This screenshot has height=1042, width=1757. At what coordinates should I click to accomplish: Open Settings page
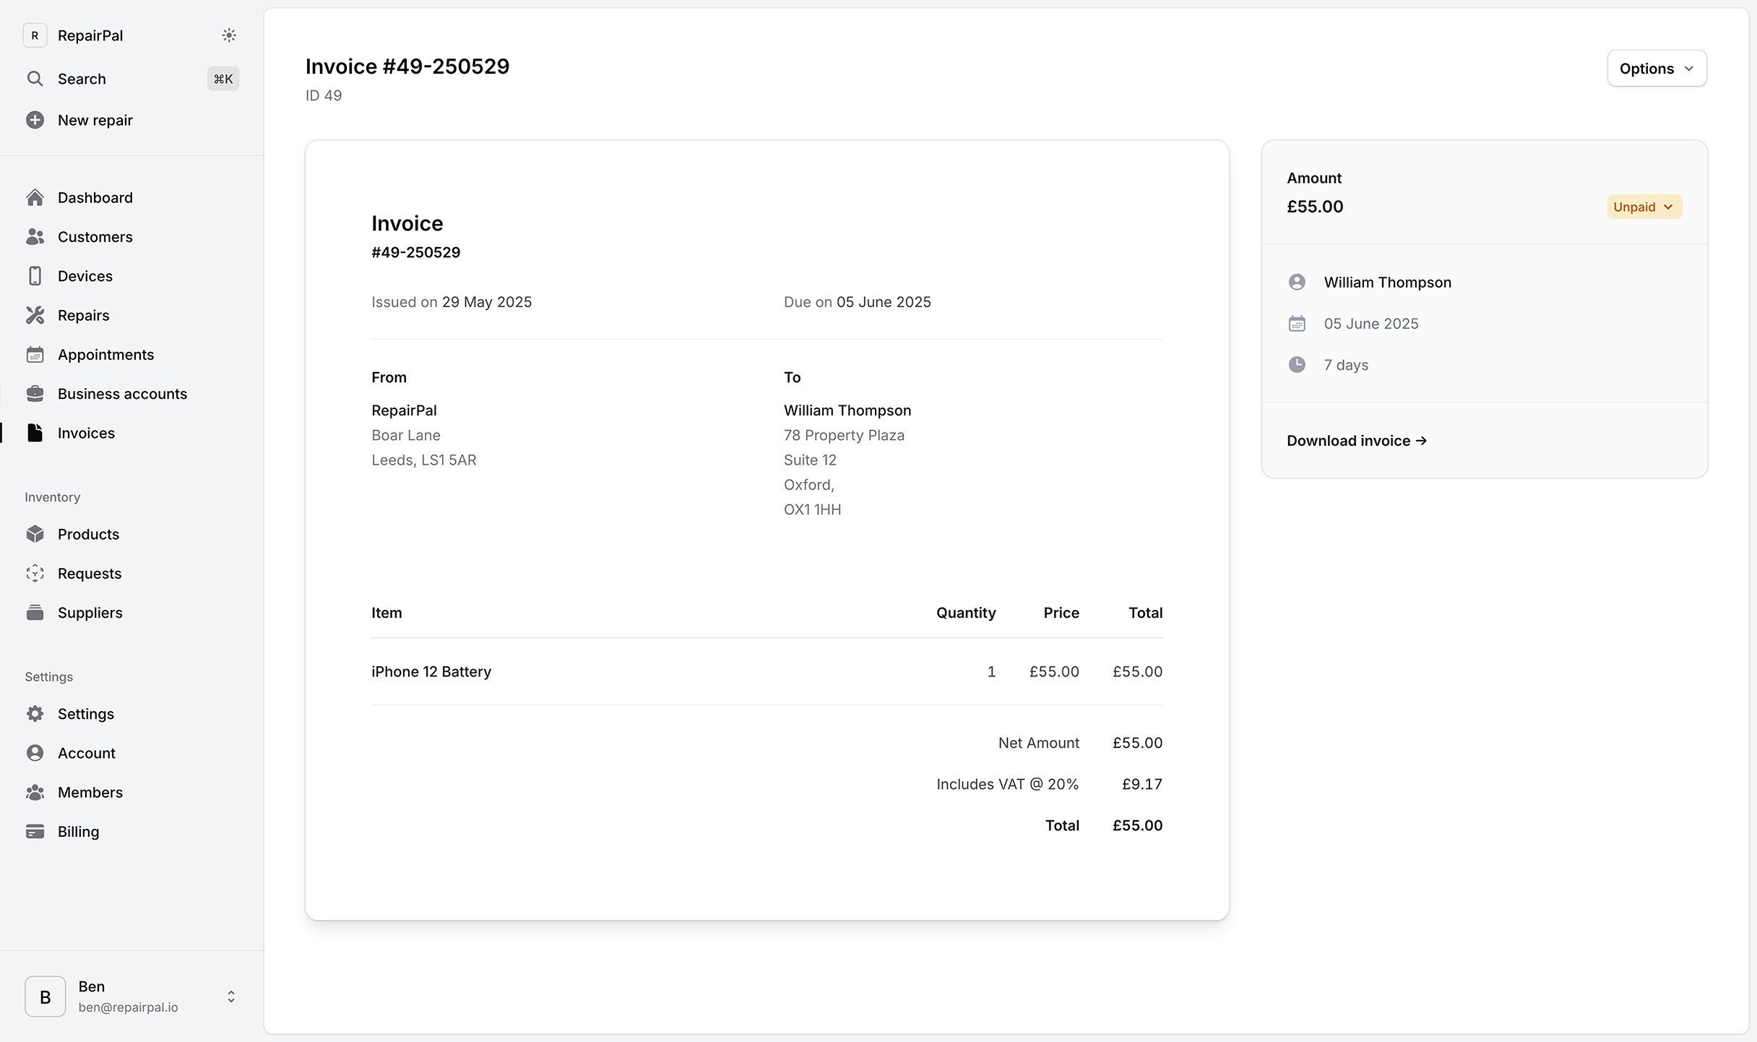[x=86, y=714]
